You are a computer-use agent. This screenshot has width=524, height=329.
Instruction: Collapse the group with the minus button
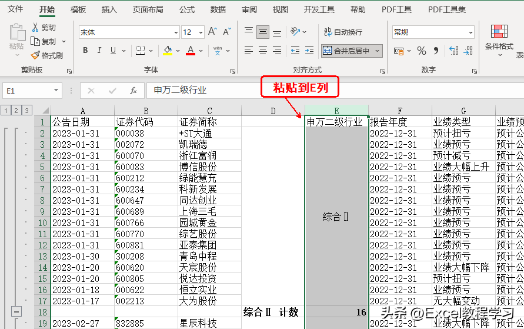click(17, 312)
